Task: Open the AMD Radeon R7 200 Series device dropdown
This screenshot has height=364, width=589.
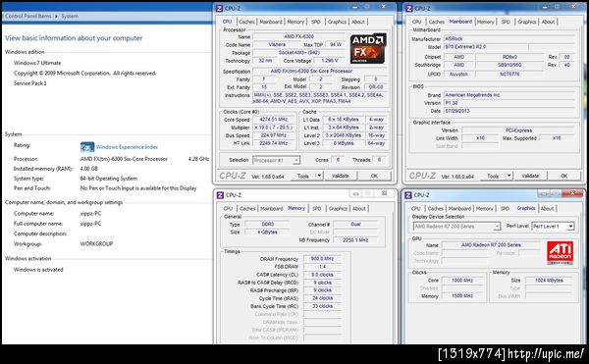Action: tap(457, 227)
